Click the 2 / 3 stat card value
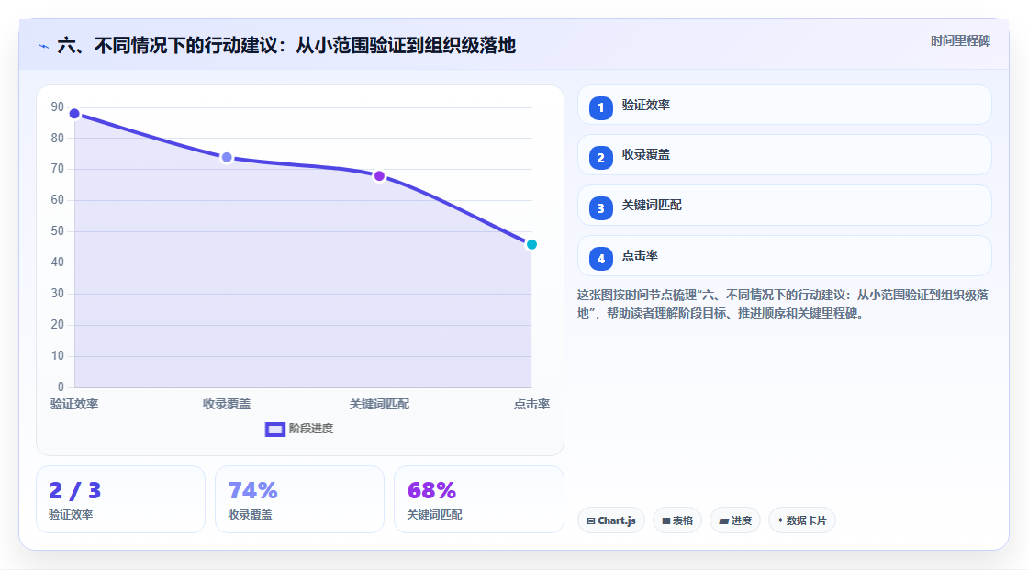Image resolution: width=1028 pixels, height=570 pixels. (74, 491)
